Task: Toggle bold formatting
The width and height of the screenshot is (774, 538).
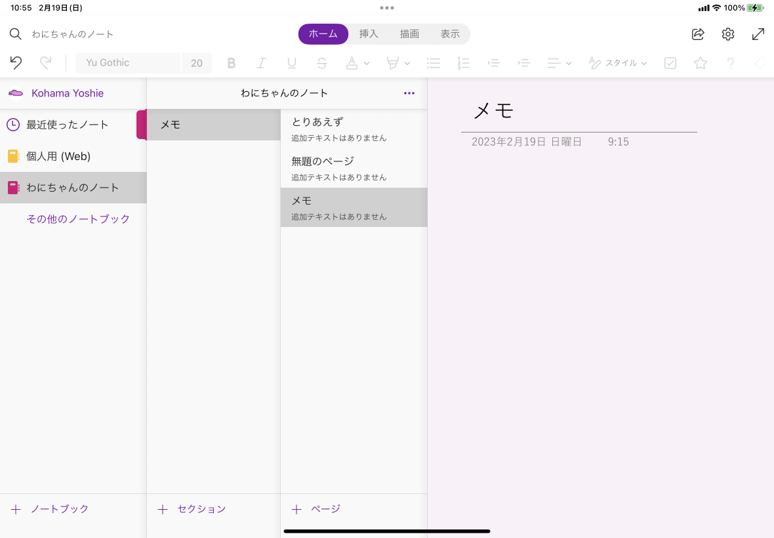Action: tap(231, 63)
